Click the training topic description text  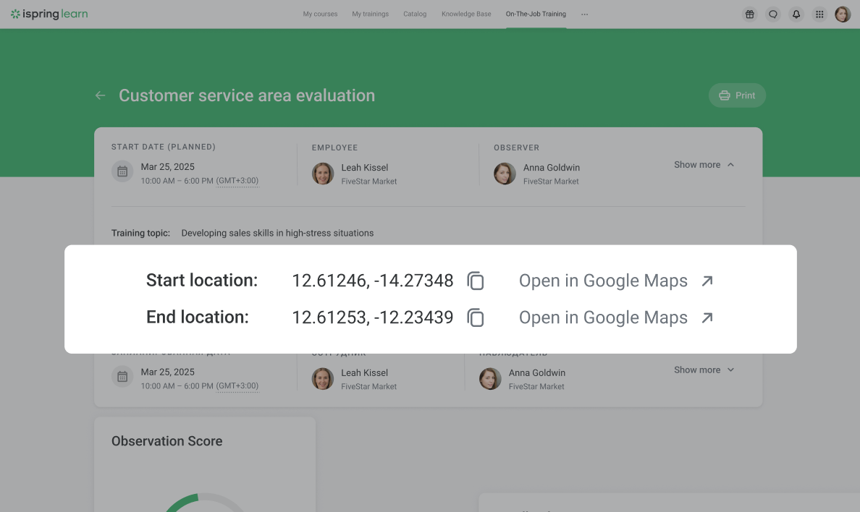[277, 233]
